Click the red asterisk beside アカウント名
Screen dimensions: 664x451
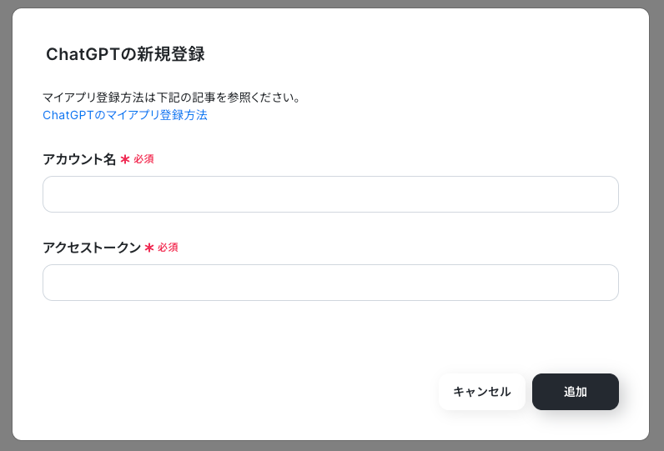pyautogui.click(x=125, y=159)
